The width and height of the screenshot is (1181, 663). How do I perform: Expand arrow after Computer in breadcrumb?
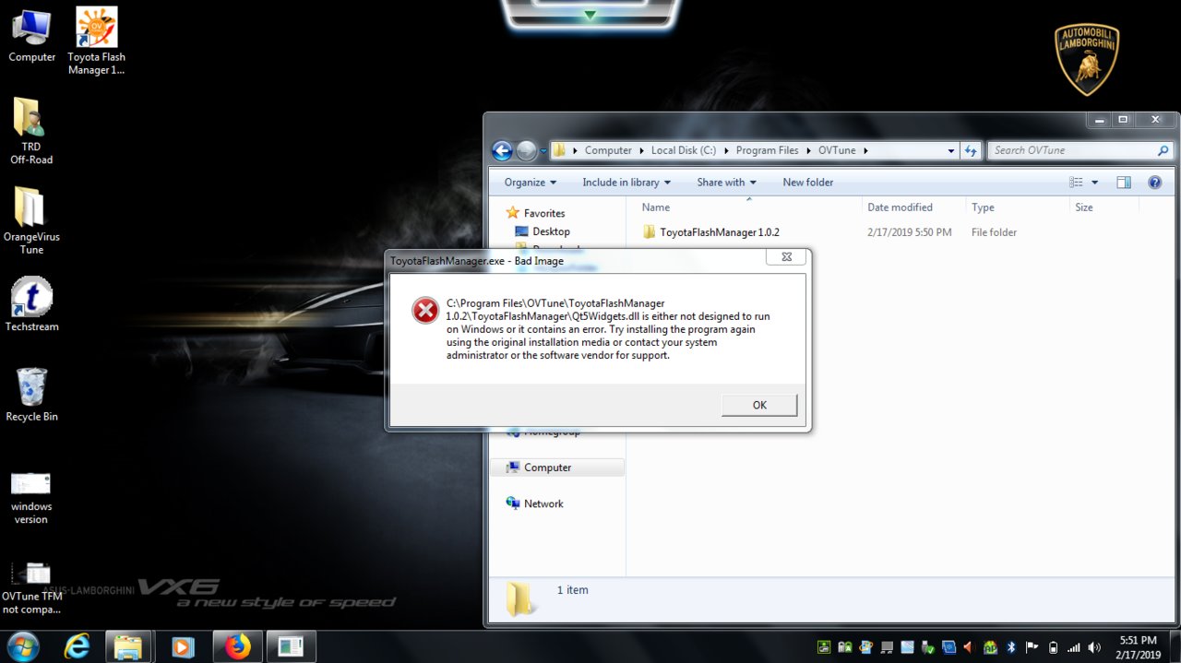(x=641, y=150)
